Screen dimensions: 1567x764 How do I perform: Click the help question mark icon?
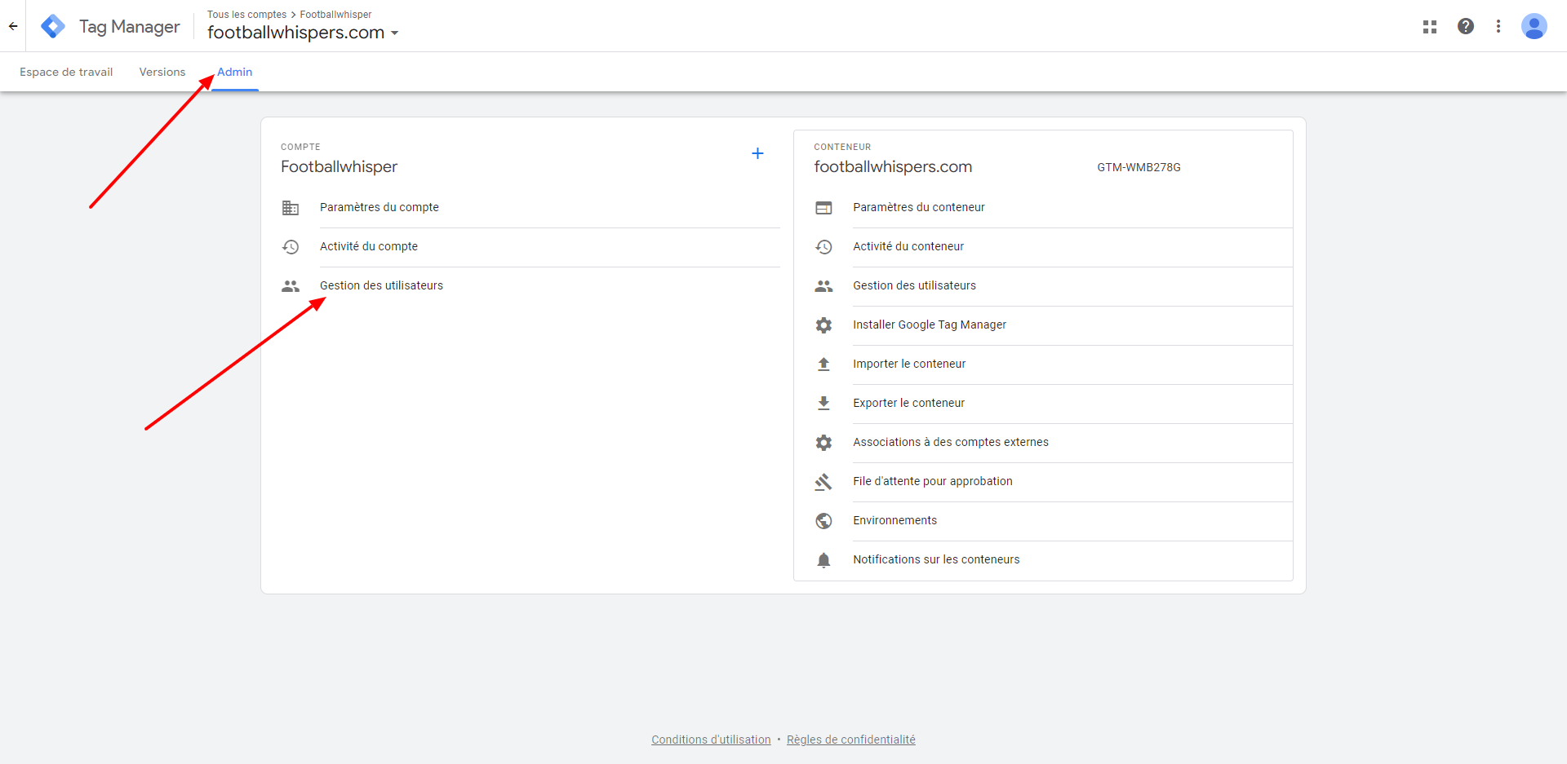1466,27
